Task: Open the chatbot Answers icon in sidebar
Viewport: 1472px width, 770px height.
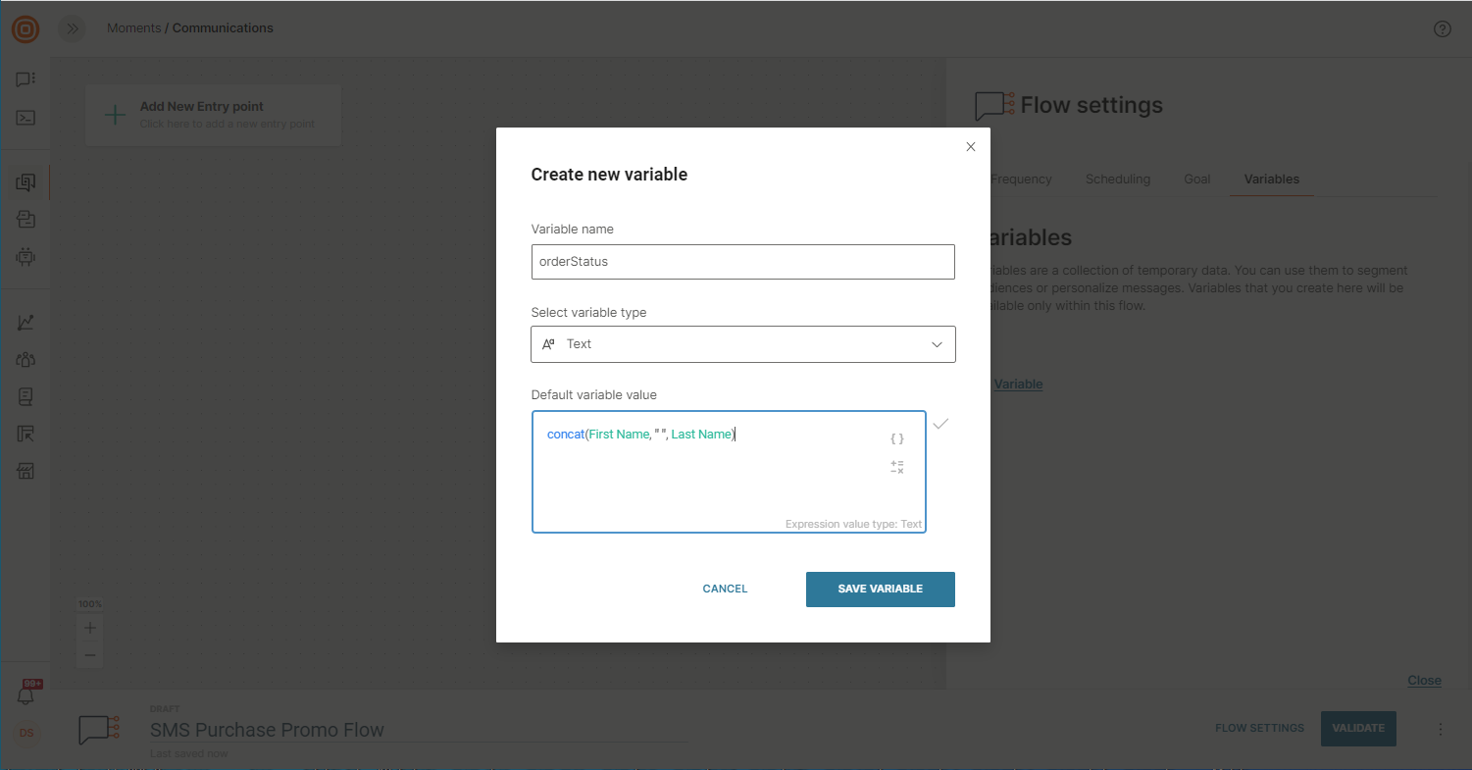Action: coord(26,257)
